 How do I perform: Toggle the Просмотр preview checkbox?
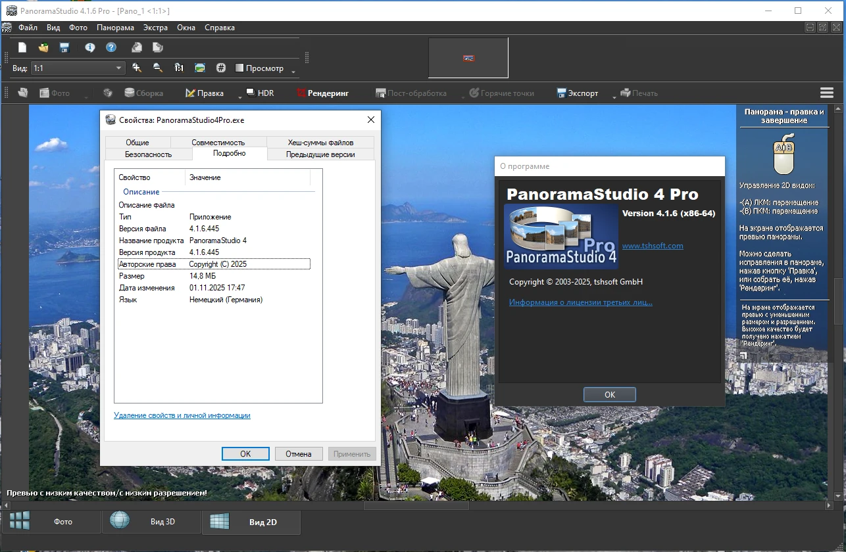[x=239, y=68]
